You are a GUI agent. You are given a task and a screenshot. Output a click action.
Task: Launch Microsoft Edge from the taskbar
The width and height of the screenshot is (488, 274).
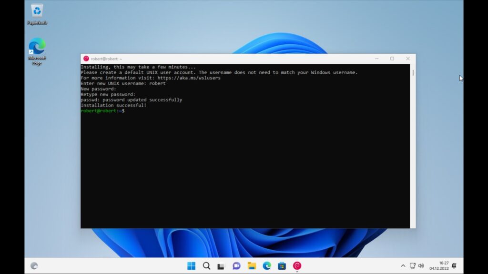[267, 266]
